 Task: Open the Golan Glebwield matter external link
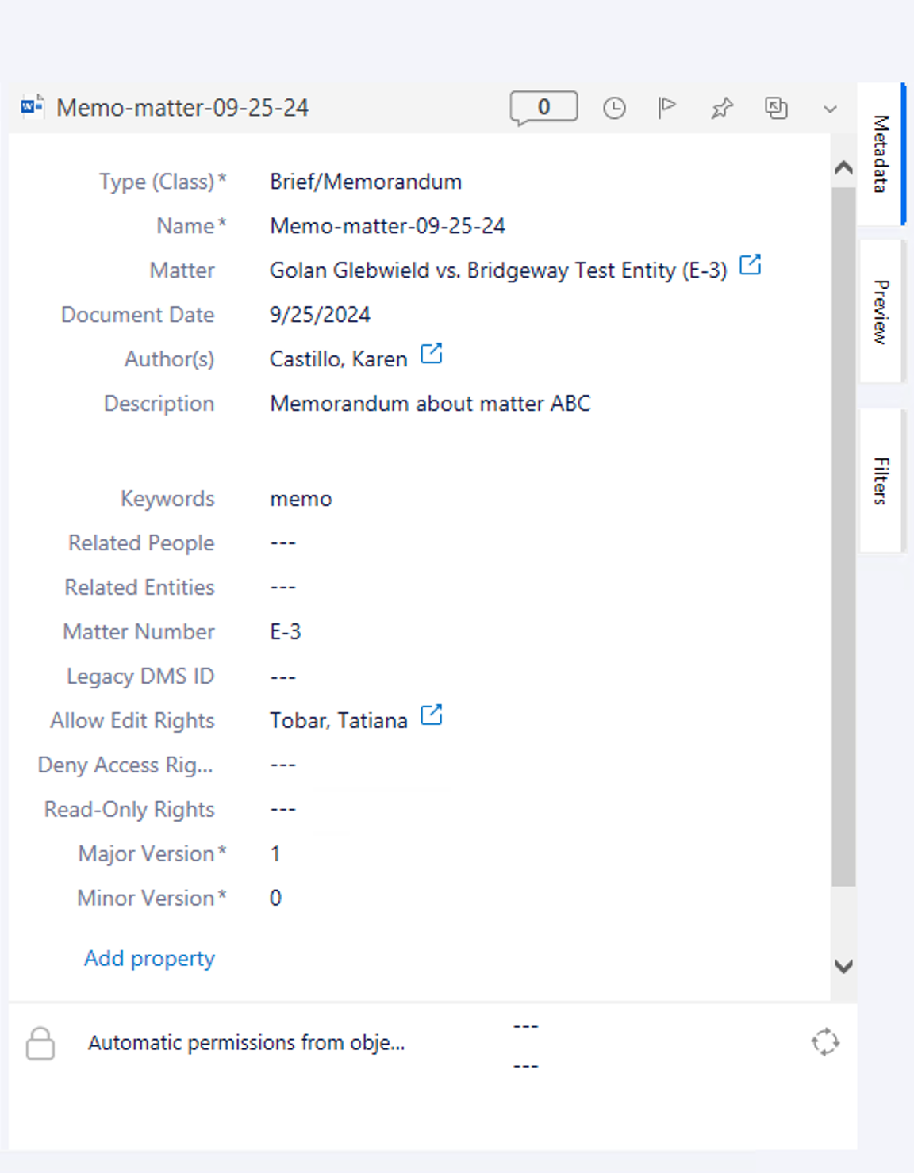[751, 265]
